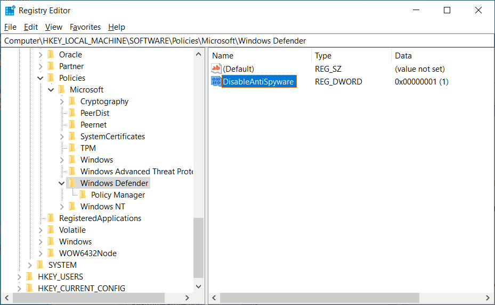
Task: Select the RegisteredApplications key
Action: [x=100, y=218]
